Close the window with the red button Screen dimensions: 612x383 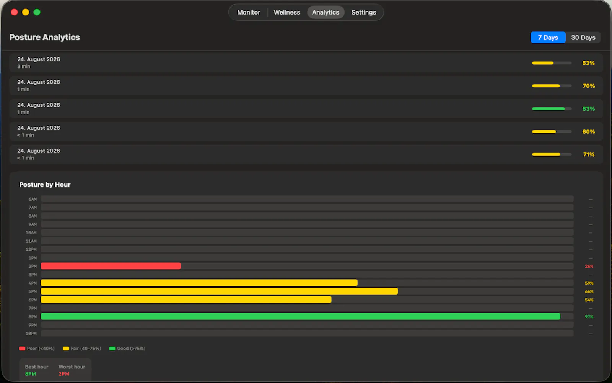coord(14,12)
